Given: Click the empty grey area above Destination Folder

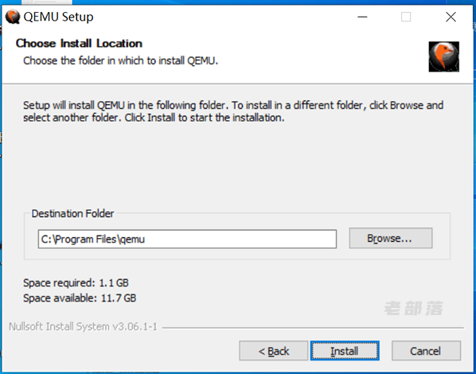Looking at the screenshot, I should (236, 166).
